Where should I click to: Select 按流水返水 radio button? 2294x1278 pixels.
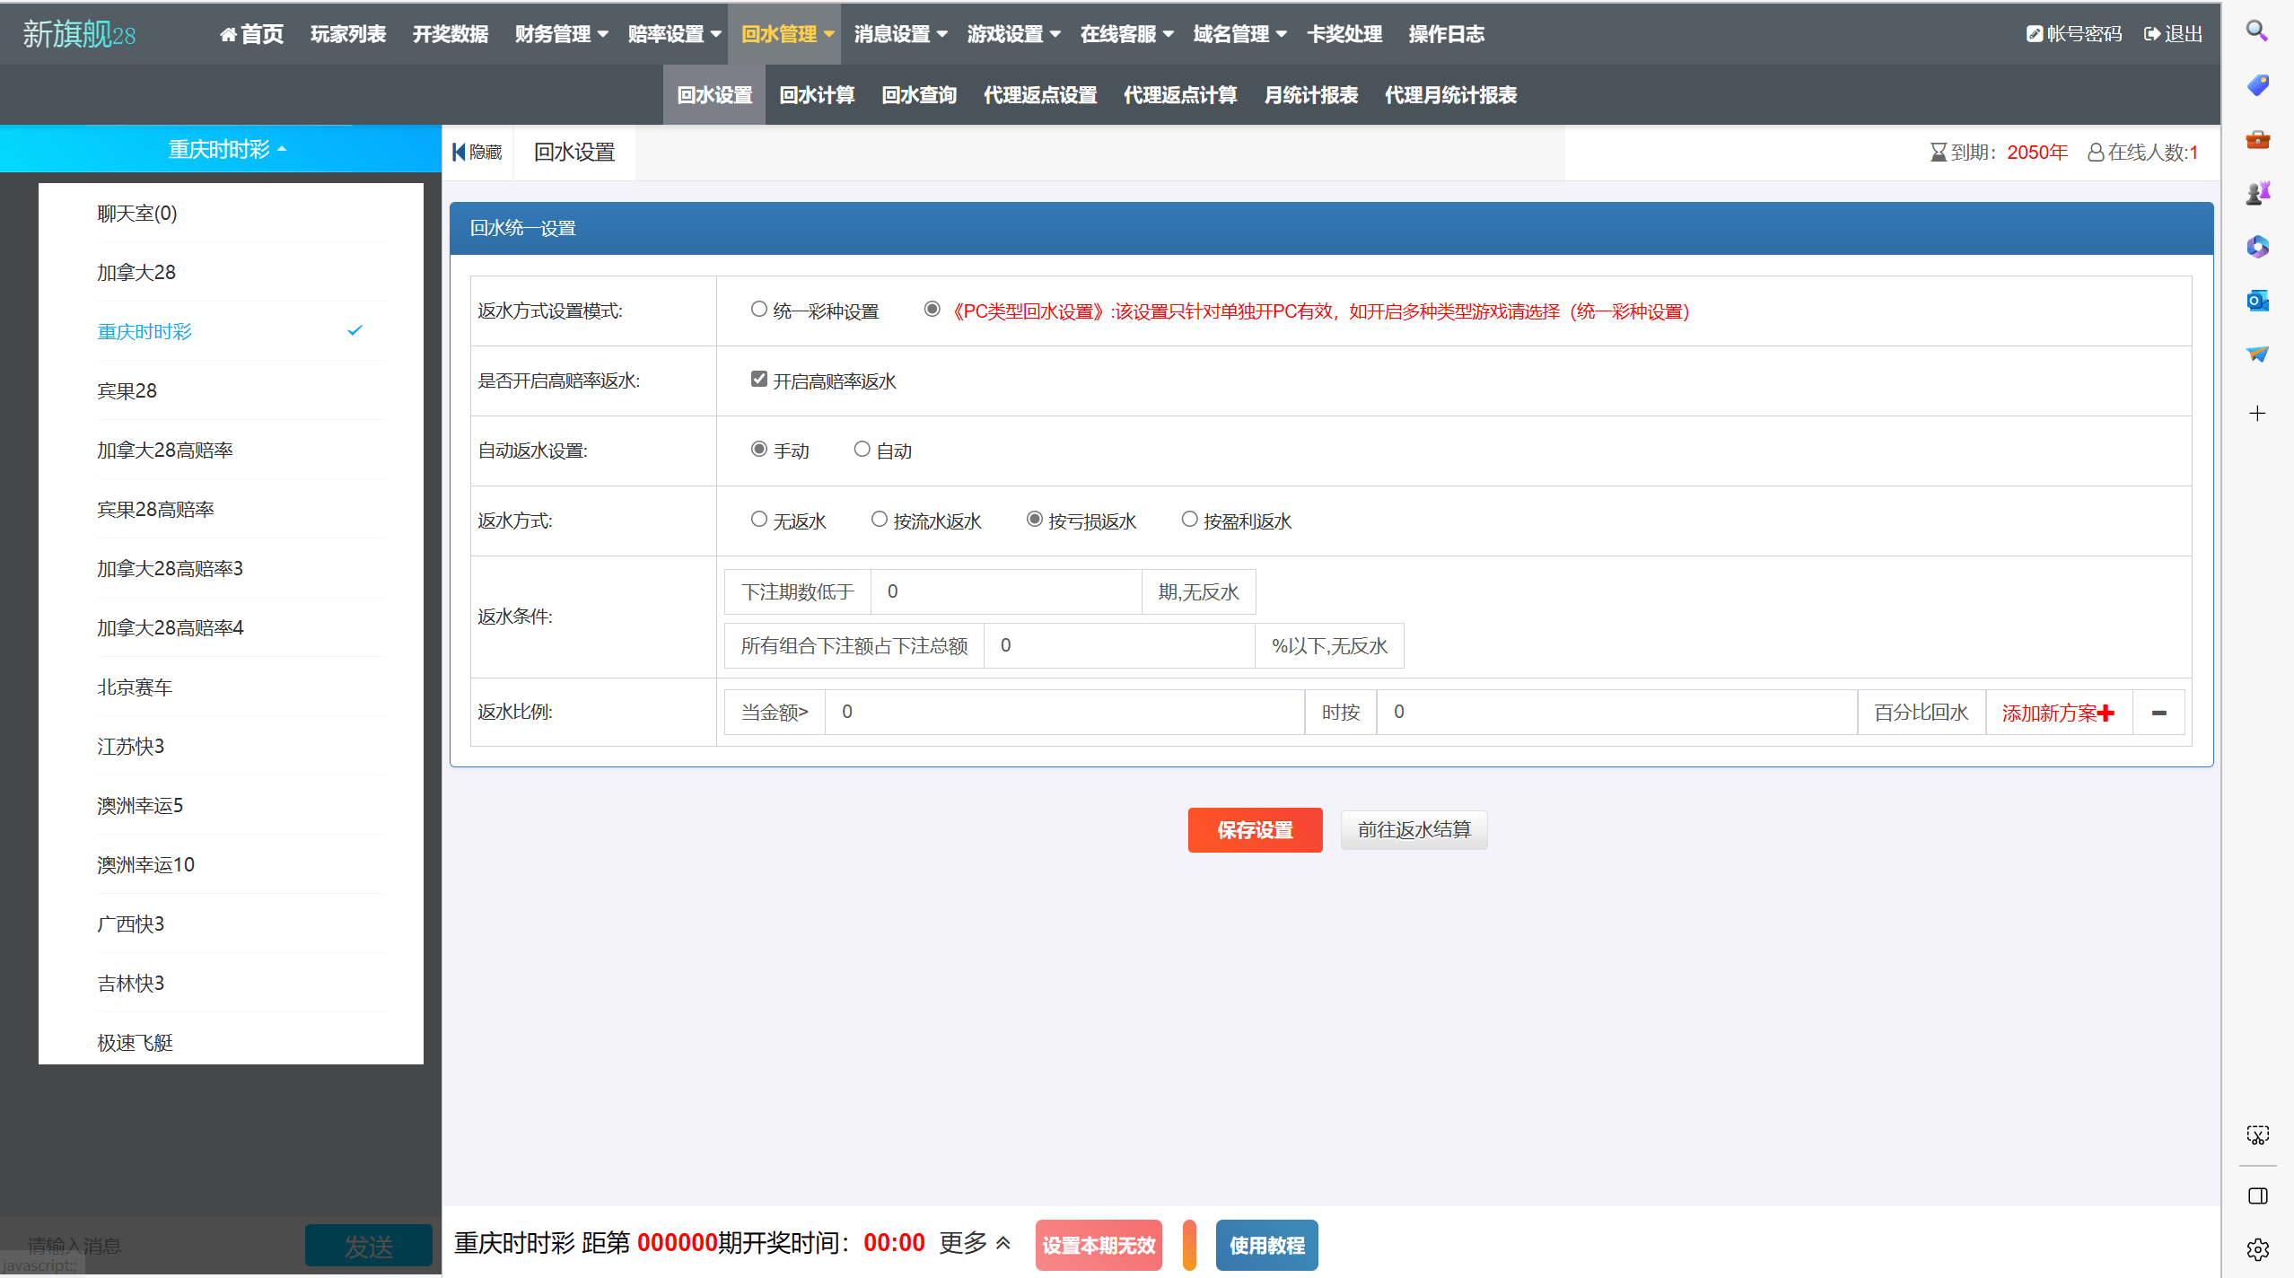coord(879,519)
